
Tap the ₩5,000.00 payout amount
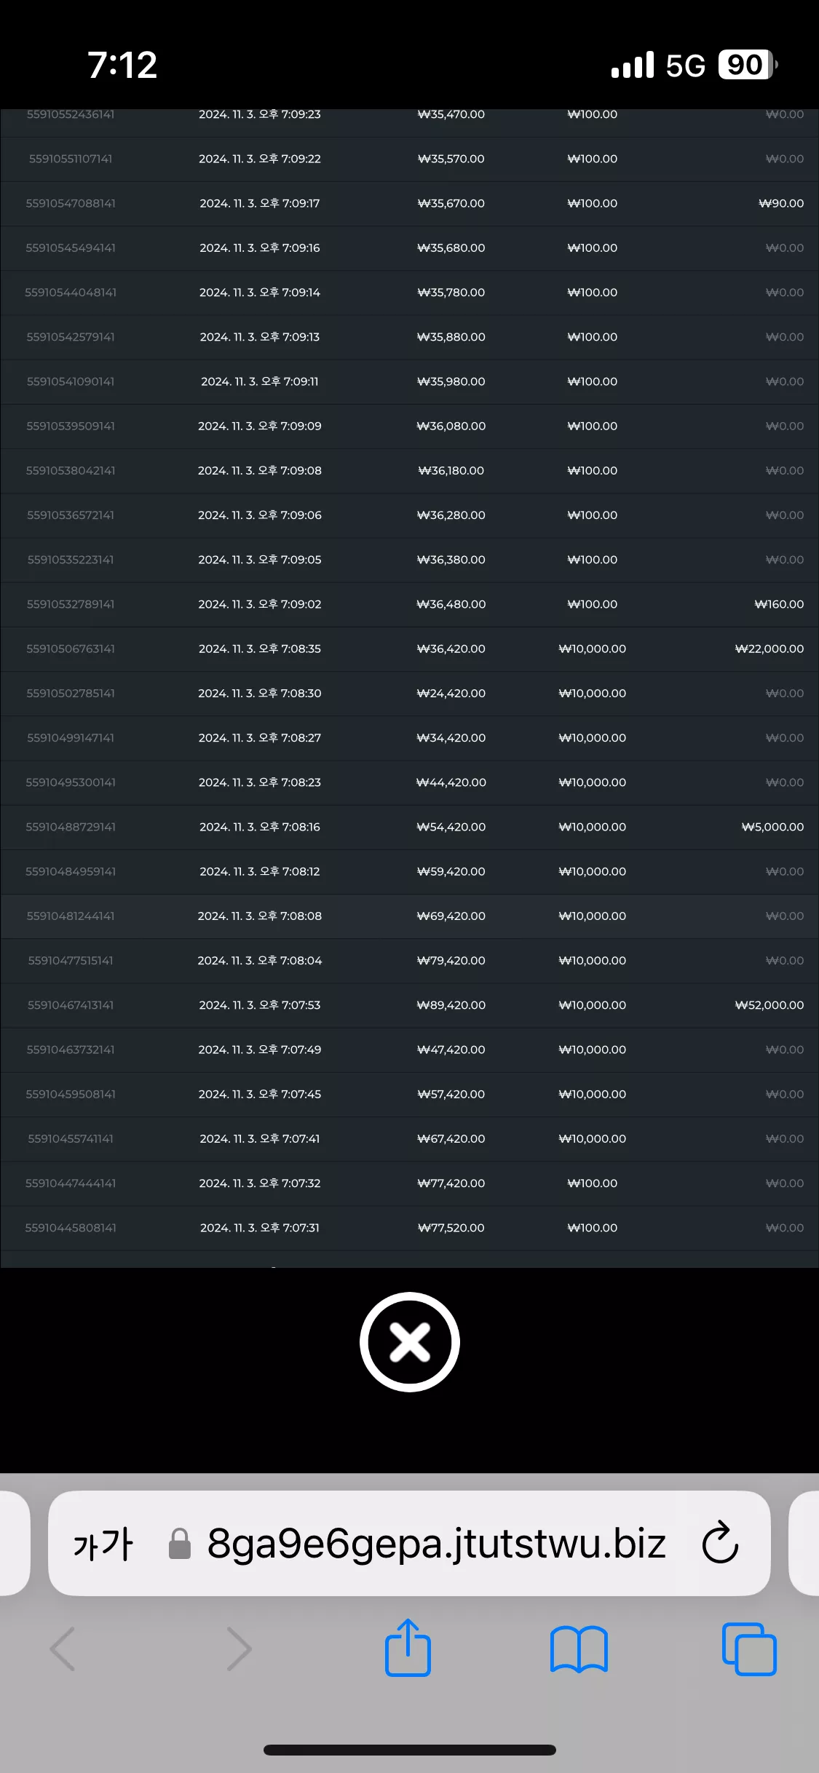(772, 827)
